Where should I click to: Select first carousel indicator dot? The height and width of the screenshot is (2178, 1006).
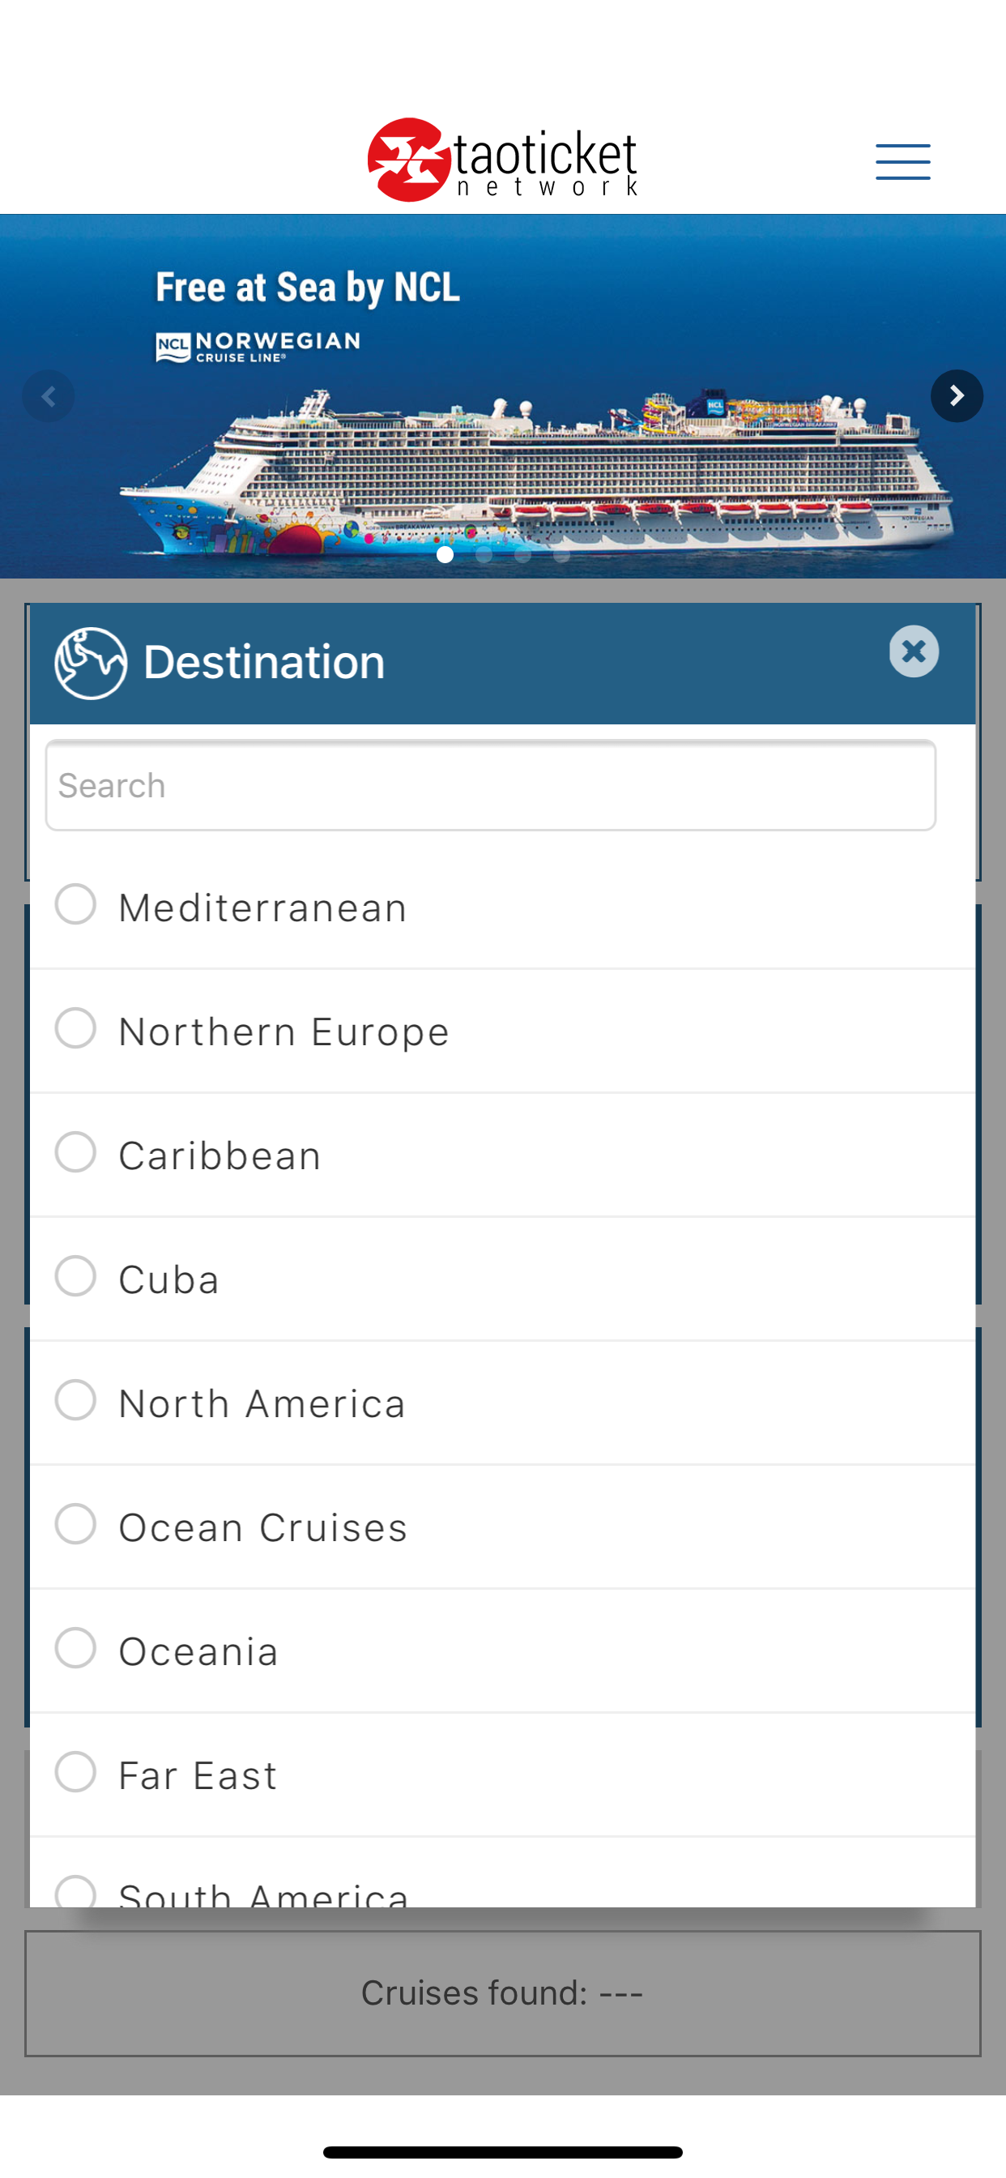[x=445, y=555]
